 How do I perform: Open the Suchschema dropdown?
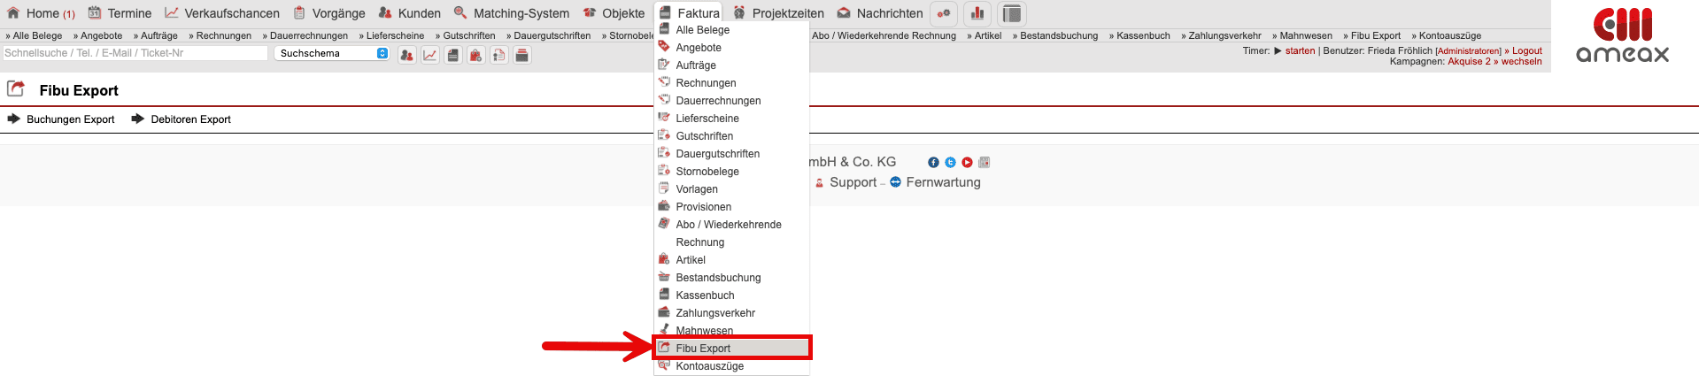pos(331,53)
